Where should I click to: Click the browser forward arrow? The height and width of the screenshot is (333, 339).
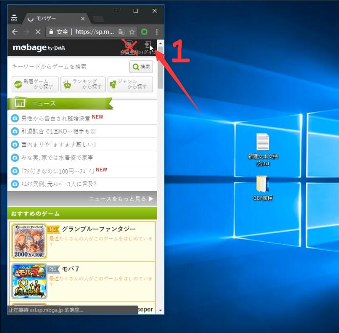(x=26, y=32)
